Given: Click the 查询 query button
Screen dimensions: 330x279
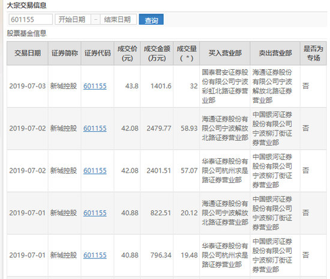Looking at the screenshot, I should (151, 19).
